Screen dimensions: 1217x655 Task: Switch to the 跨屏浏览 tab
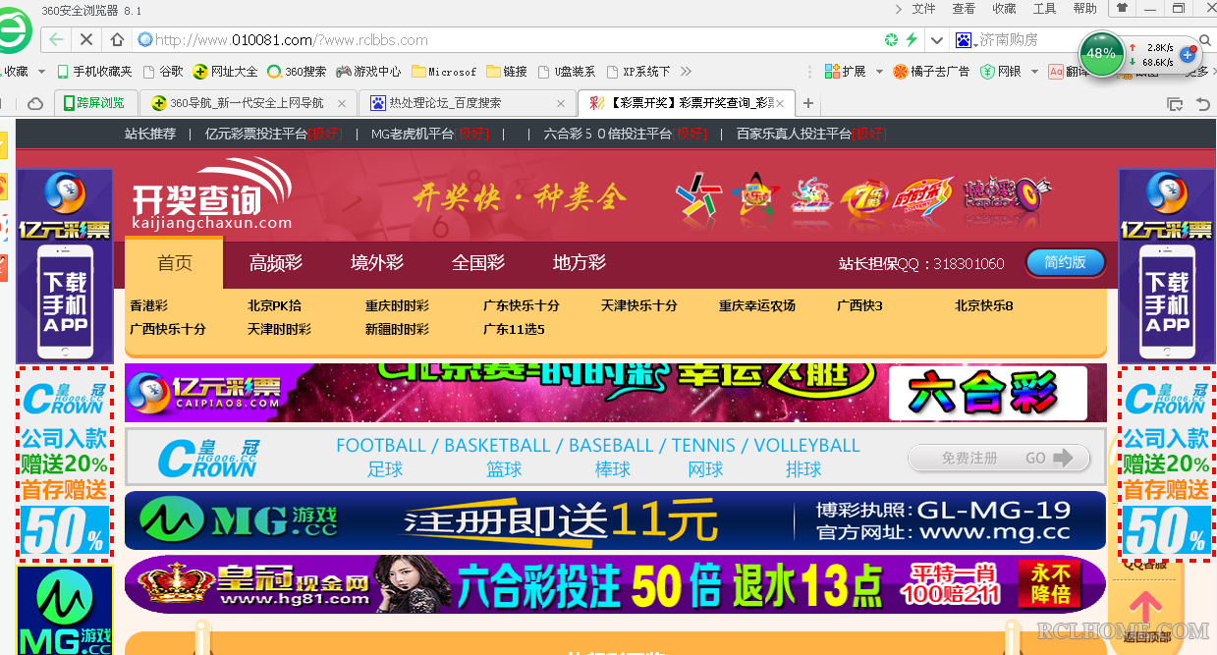(x=94, y=103)
